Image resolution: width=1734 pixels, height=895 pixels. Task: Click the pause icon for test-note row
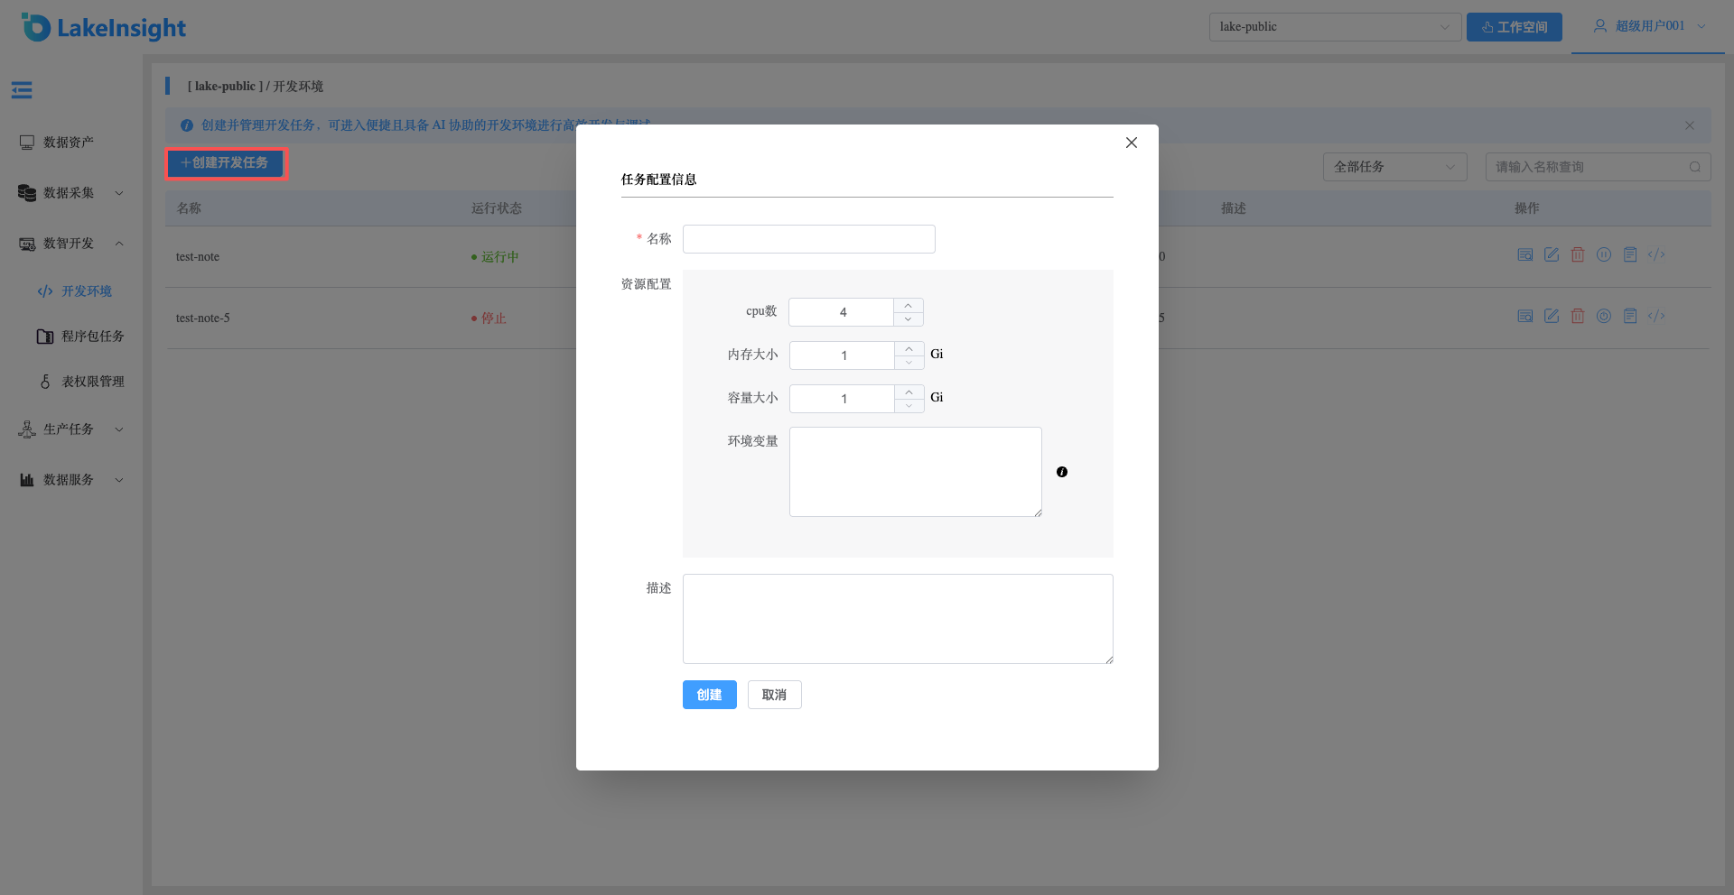click(1604, 255)
